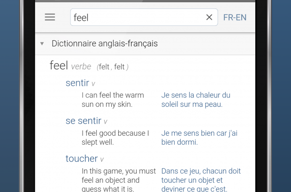This screenshot has width=291, height=192.
Task: Open the hamburger menu
Action: pos(50,17)
